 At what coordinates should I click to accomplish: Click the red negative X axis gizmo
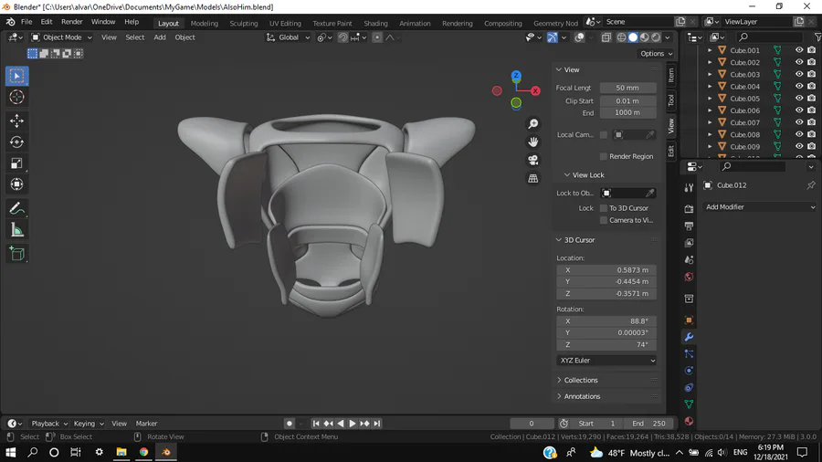coord(497,90)
